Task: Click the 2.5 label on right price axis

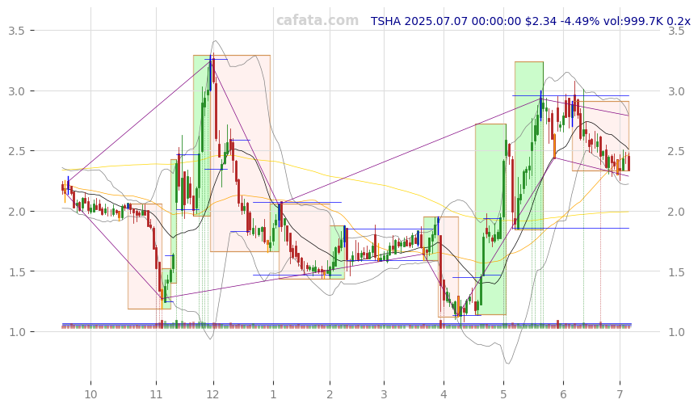Action: pos(676,151)
